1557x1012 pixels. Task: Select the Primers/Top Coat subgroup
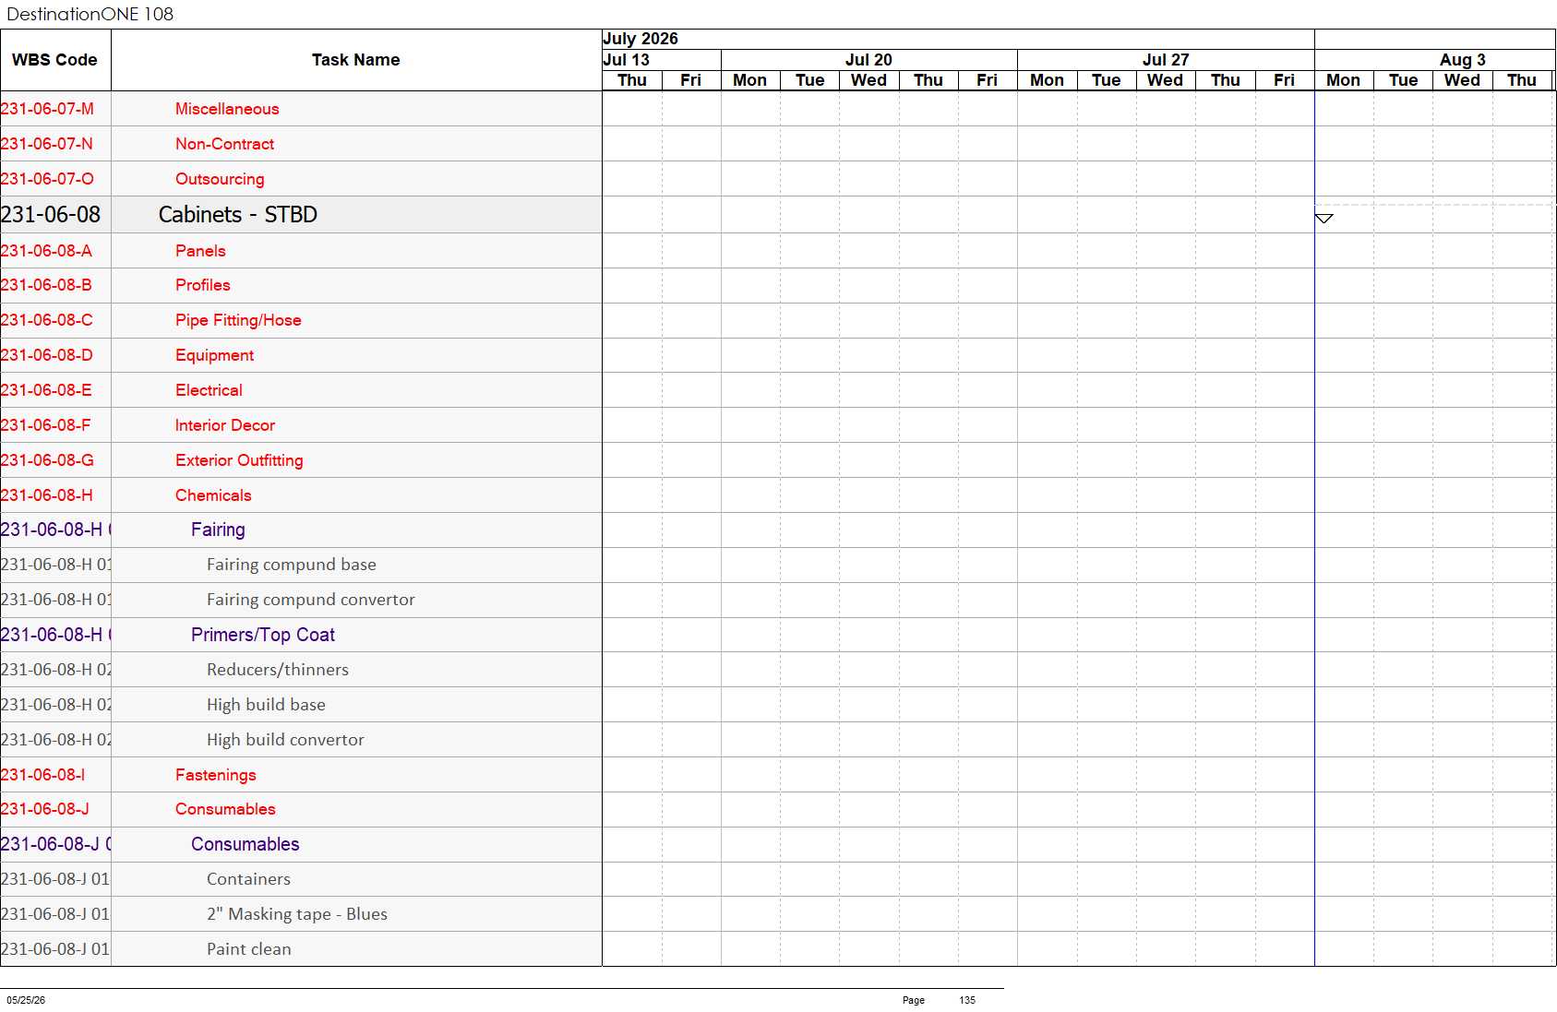(x=263, y=635)
